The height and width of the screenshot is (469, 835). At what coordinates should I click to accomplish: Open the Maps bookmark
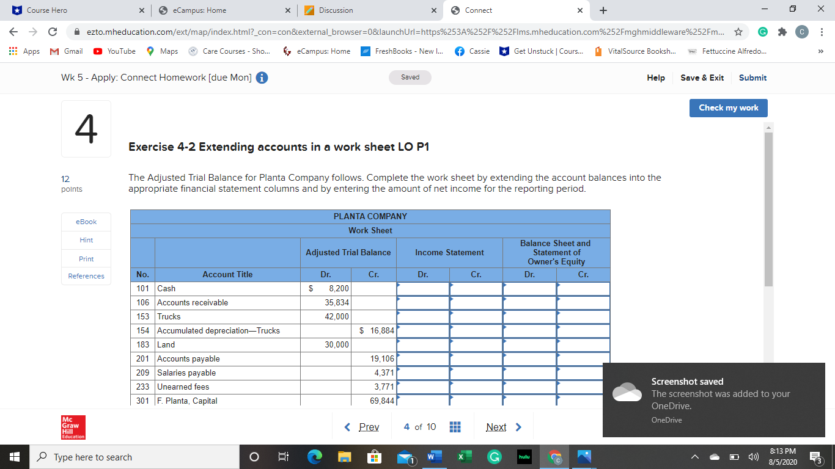pos(162,51)
